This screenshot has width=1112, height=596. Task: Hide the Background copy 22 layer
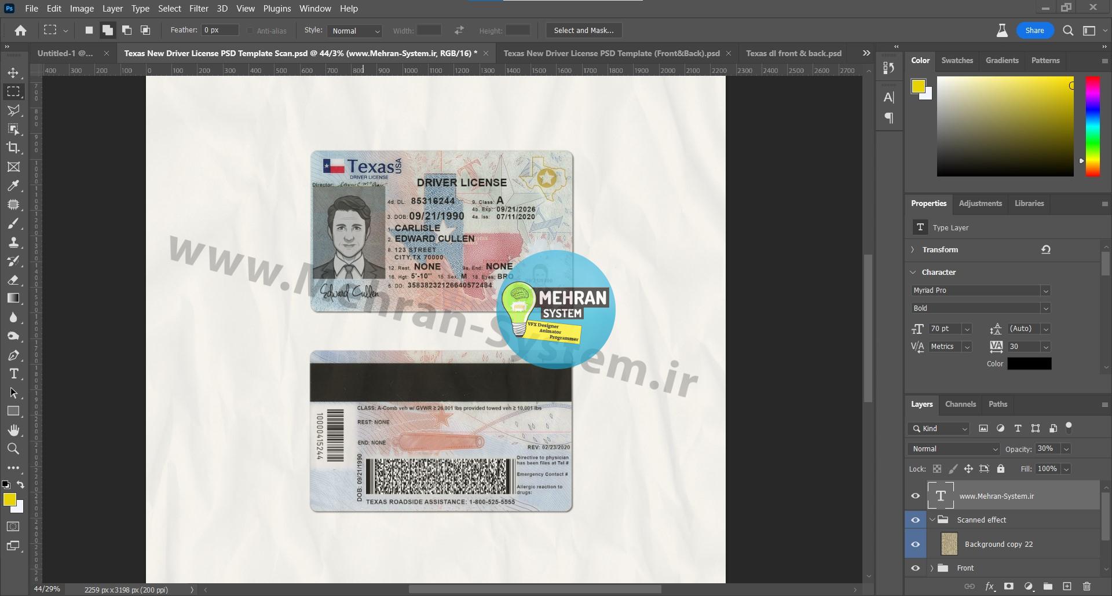point(915,544)
